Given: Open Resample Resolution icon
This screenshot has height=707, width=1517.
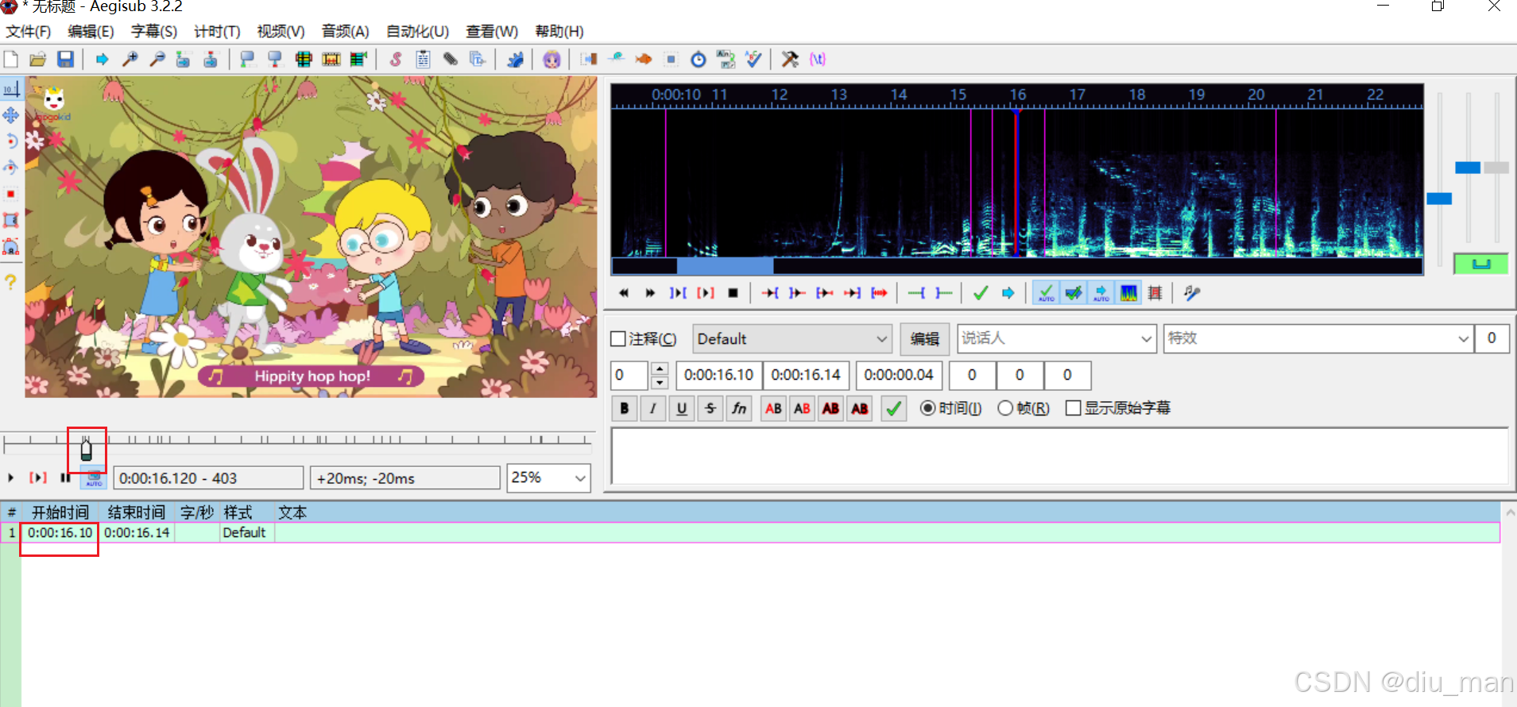Looking at the screenshot, I should click(x=671, y=59).
